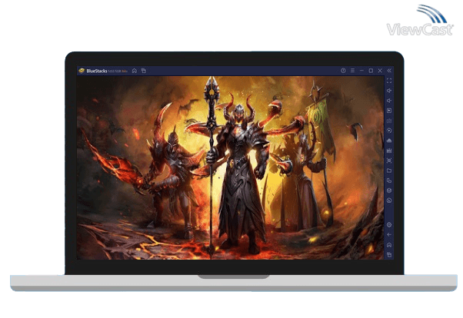
Task: Click the install APK icon
Action: (x=389, y=141)
